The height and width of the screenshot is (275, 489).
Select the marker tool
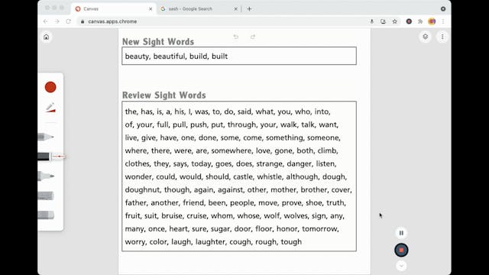[x=46, y=176]
